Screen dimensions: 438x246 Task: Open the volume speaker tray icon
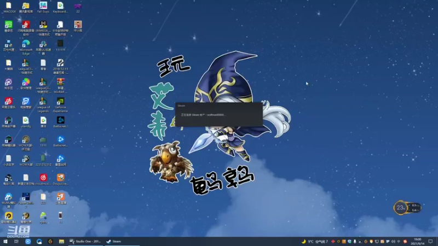tap(393, 242)
